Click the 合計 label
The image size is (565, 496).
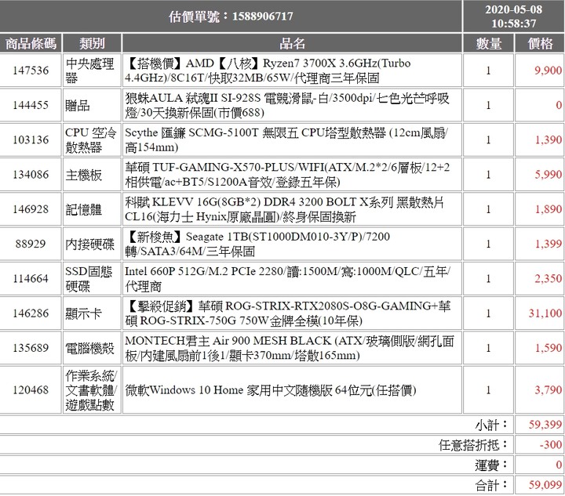pos(491,486)
